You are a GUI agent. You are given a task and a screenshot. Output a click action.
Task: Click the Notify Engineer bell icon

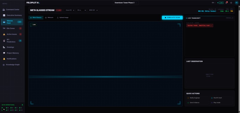point(188,98)
